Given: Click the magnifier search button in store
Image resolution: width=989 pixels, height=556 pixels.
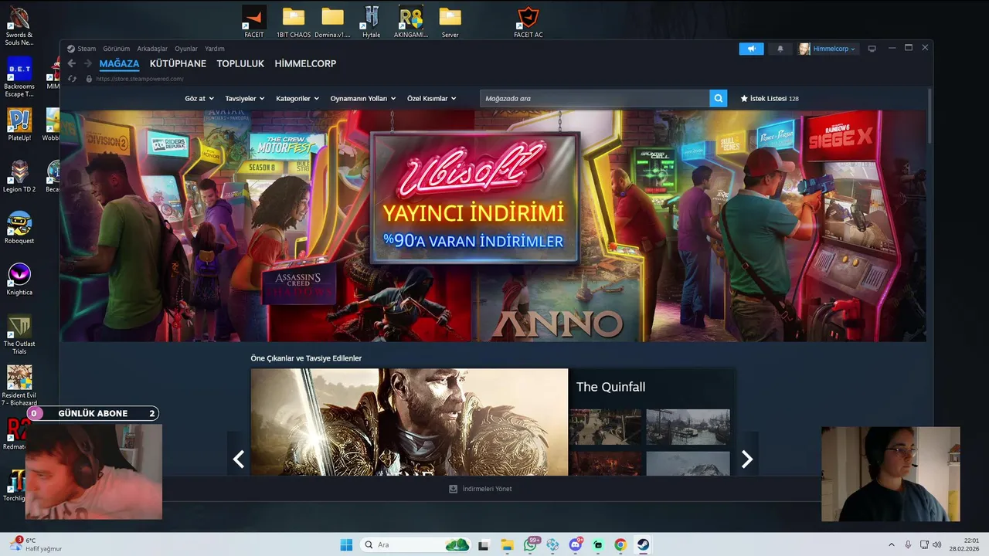Looking at the screenshot, I should click(719, 98).
